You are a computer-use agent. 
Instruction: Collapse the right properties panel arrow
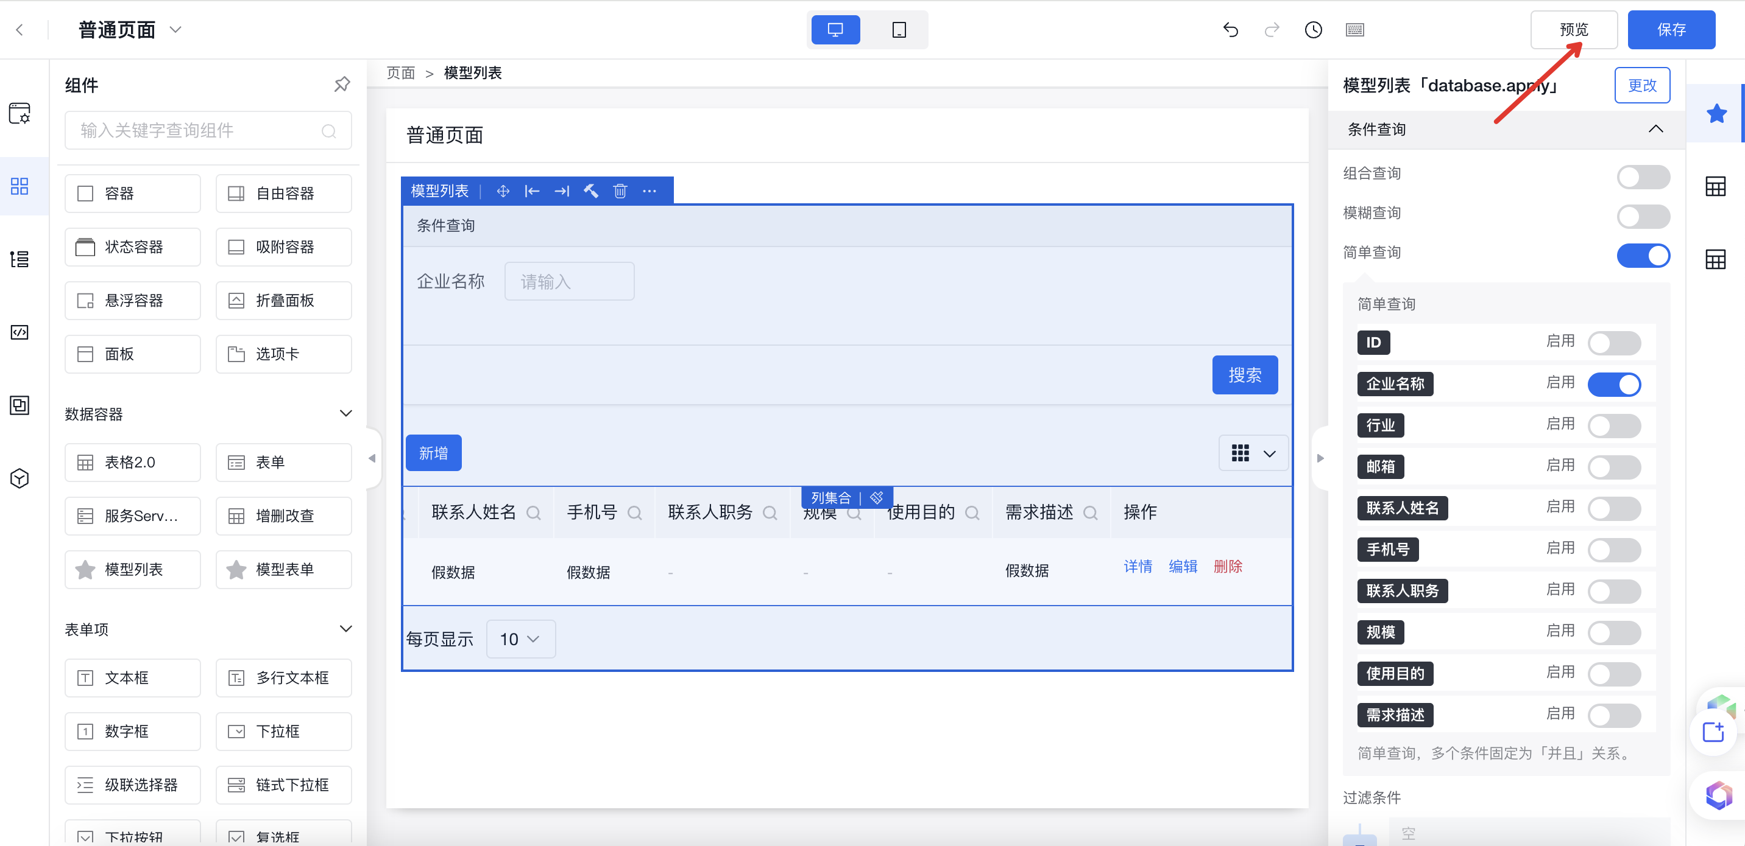coord(1320,458)
